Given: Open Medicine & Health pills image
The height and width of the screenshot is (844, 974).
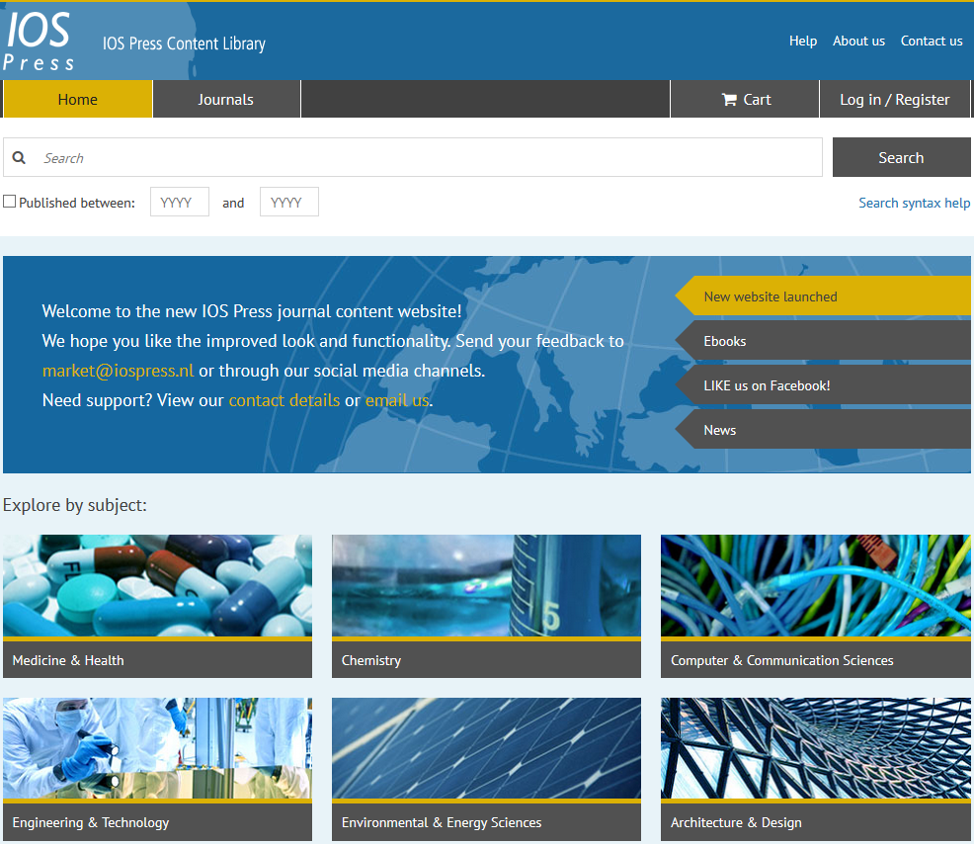Looking at the screenshot, I should (158, 585).
